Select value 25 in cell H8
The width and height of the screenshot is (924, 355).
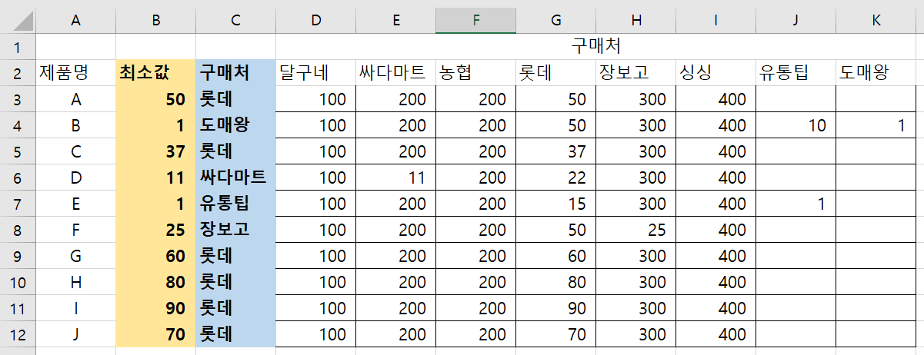pyautogui.click(x=635, y=230)
